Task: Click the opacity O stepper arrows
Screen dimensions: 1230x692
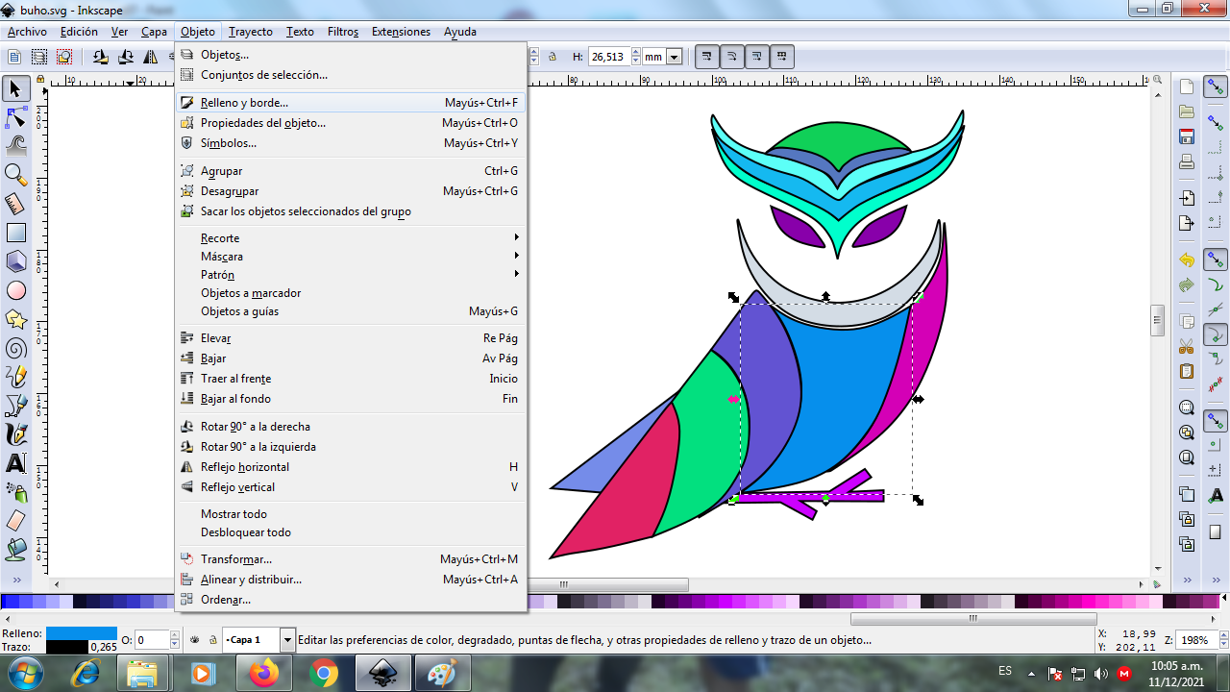Action: point(175,640)
